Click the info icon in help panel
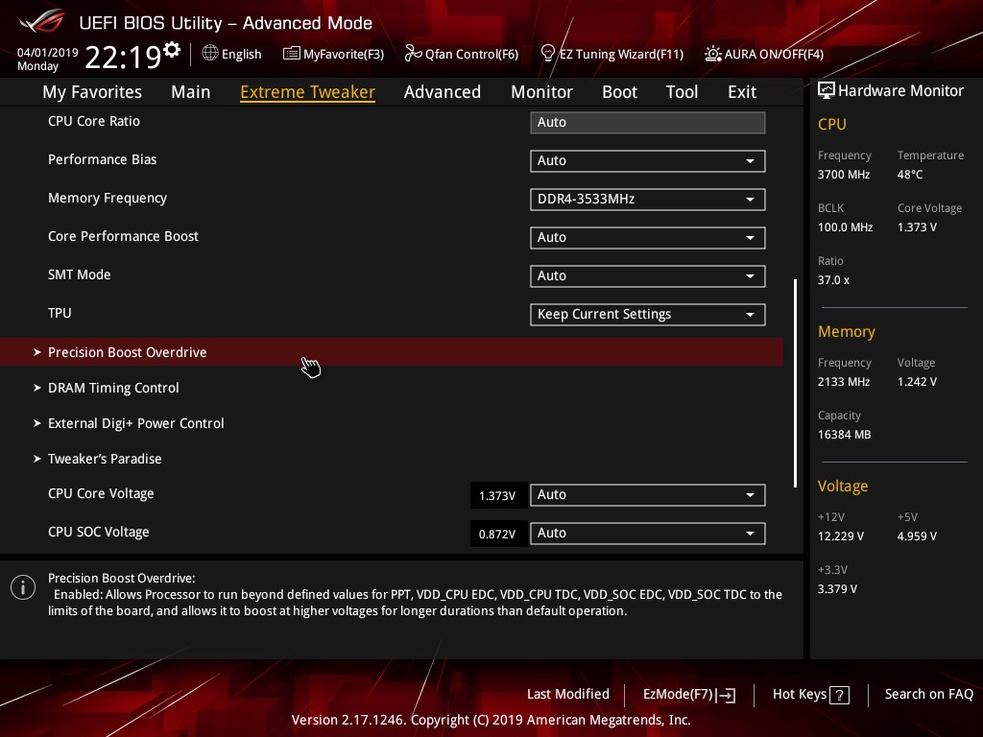 coord(23,587)
